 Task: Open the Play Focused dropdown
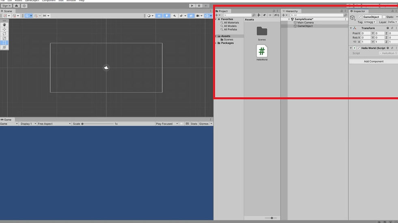(x=167, y=124)
